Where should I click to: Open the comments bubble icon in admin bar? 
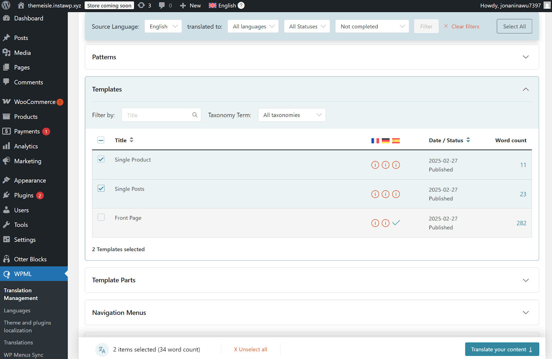[161, 6]
